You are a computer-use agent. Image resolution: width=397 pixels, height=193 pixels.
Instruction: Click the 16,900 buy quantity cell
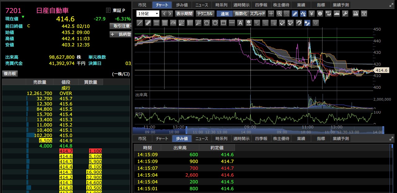[x=93, y=172]
